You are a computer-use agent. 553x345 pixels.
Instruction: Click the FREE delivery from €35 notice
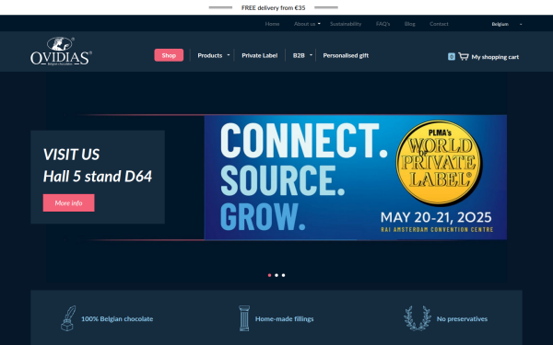(x=274, y=7)
